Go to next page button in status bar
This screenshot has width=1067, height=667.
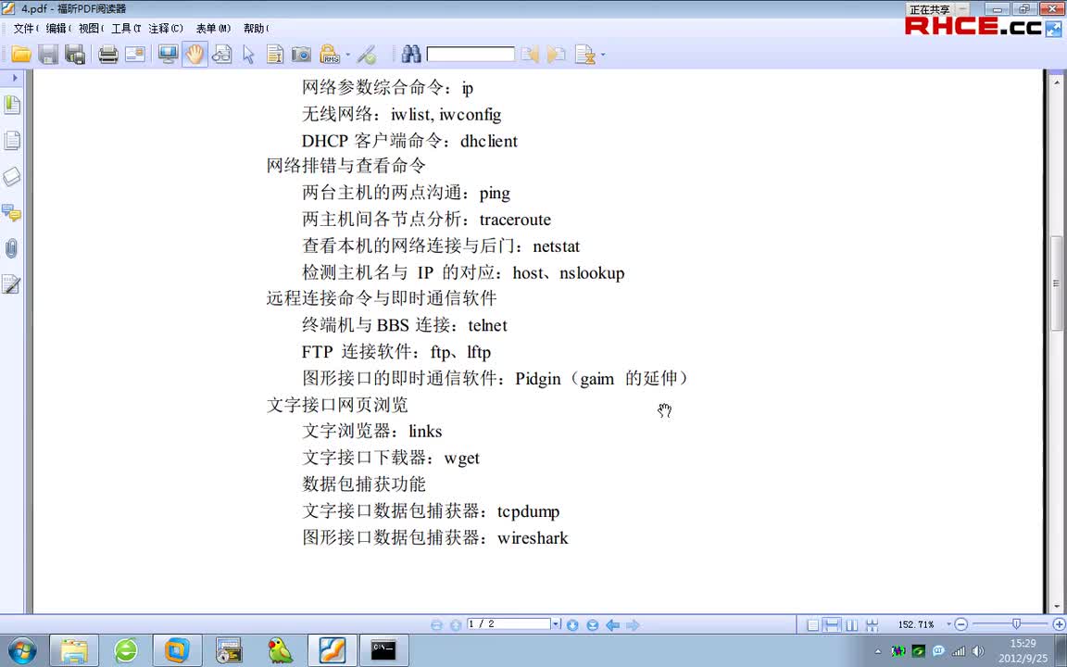point(573,624)
